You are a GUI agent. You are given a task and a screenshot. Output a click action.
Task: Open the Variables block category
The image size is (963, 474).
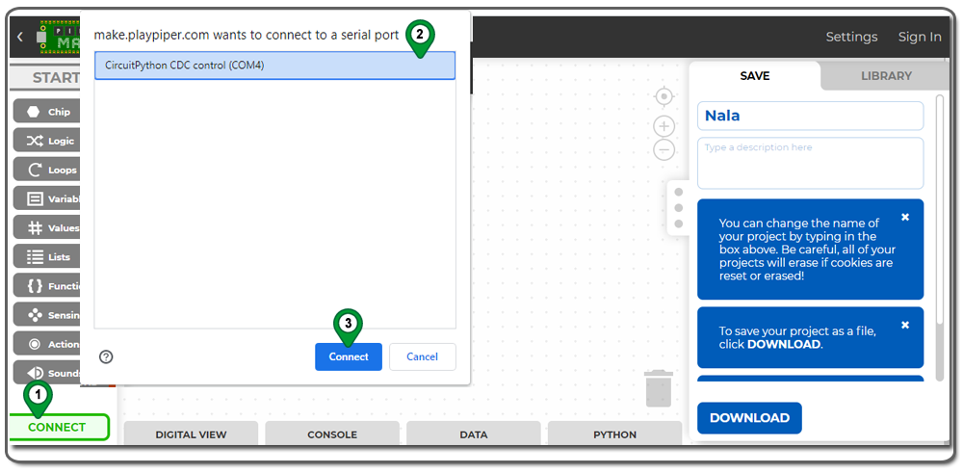[46, 198]
